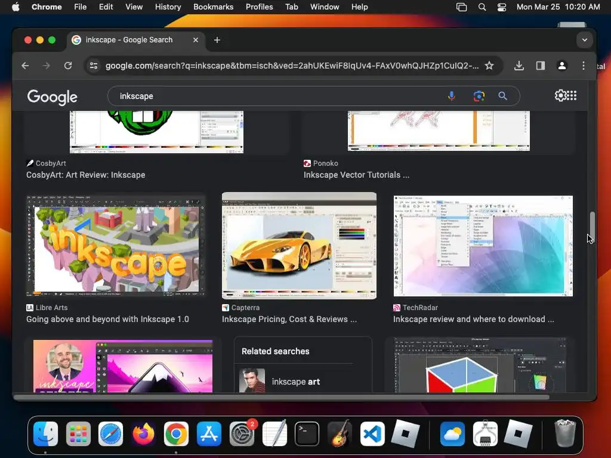This screenshot has width=611, height=458.
Task: Open Chrome three-dot menu
Action: [583, 66]
